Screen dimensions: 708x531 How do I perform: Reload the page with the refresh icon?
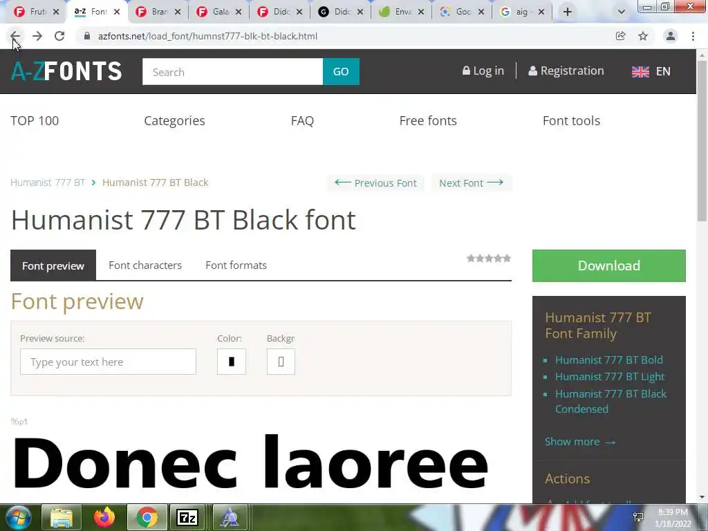[59, 36]
